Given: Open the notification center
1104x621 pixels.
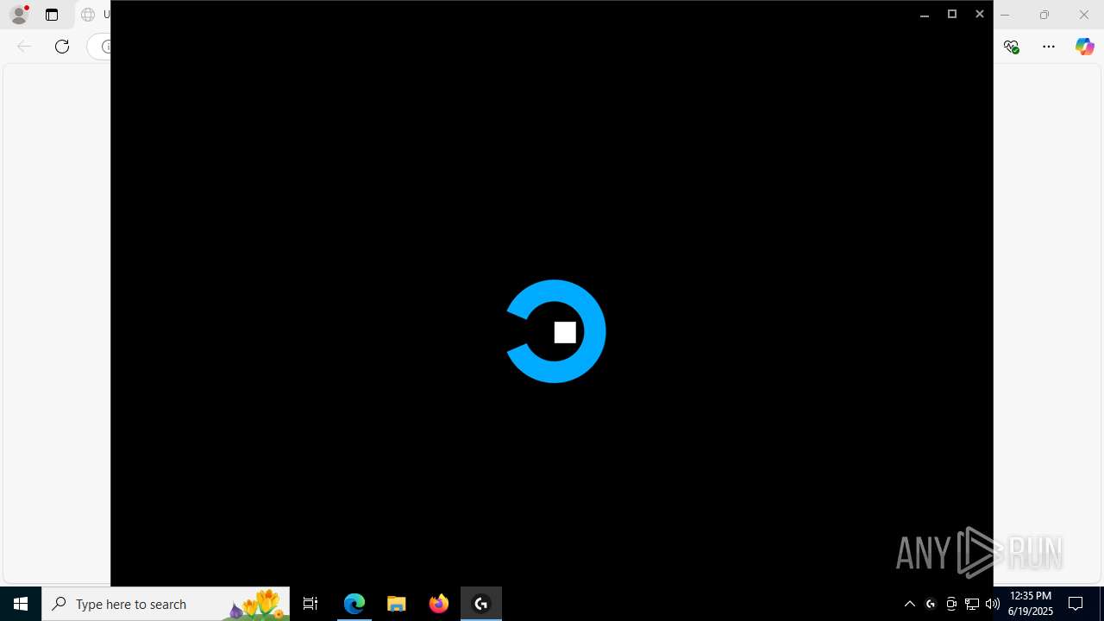Looking at the screenshot, I should (x=1076, y=604).
